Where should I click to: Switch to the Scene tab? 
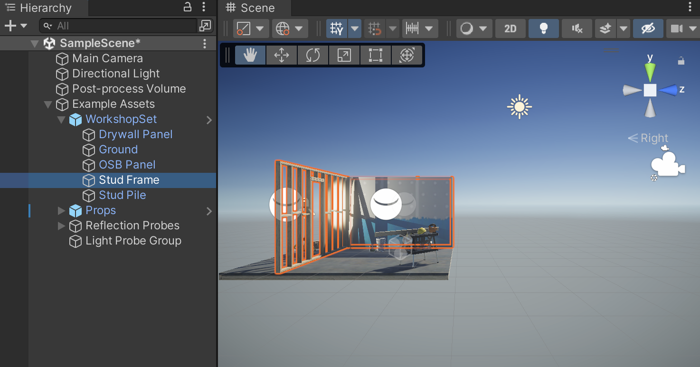(255, 8)
